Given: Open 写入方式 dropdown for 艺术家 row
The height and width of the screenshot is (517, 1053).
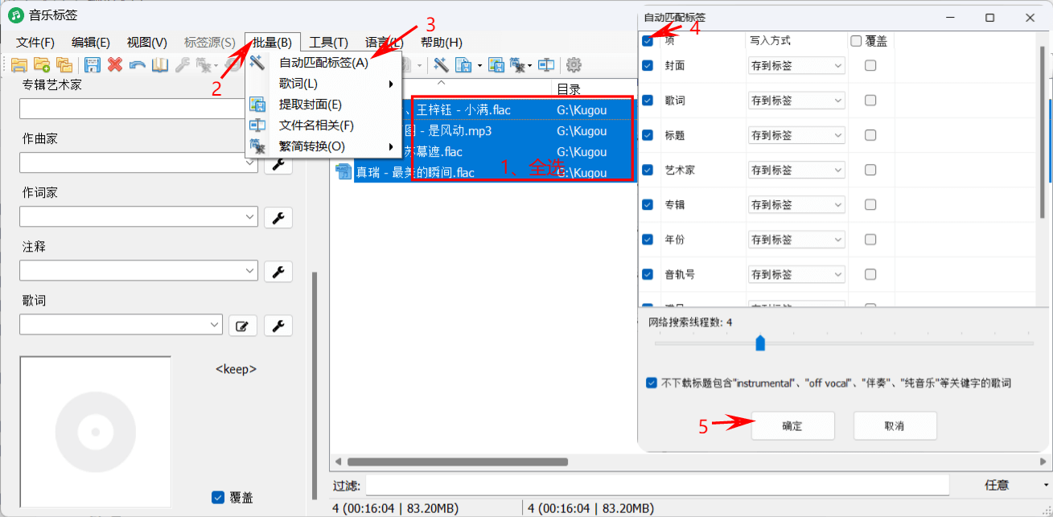Looking at the screenshot, I should click(796, 170).
